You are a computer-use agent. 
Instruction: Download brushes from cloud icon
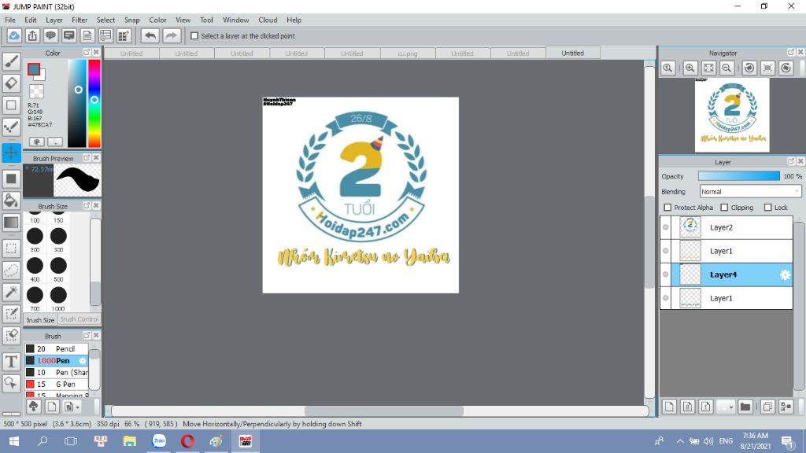(33, 407)
